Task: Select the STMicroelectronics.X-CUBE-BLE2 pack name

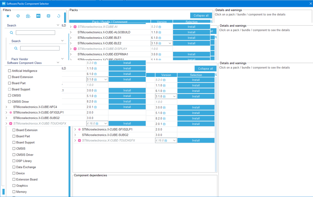Action: click(99, 43)
